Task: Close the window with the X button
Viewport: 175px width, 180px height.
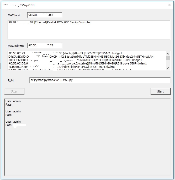Action: coord(169,5)
